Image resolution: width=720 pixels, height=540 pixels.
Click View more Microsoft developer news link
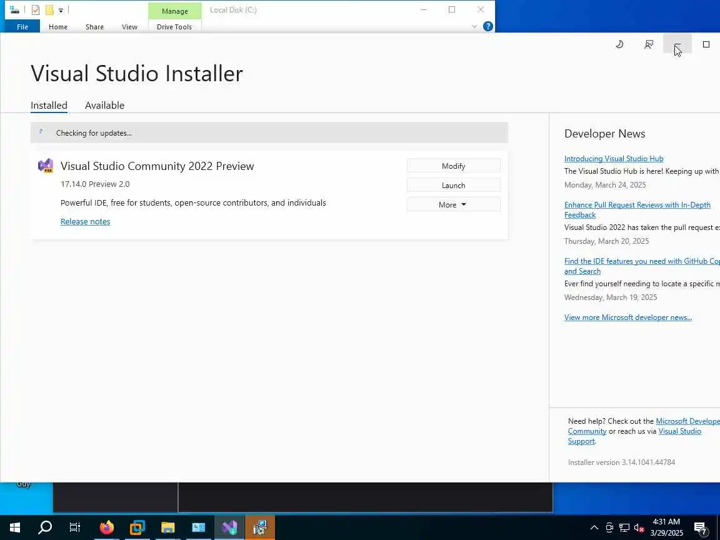click(x=627, y=317)
